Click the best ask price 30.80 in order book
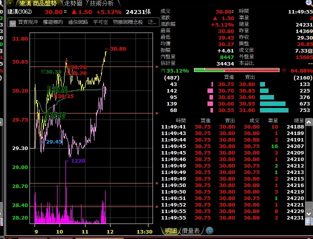Screen dimensions: 313x239 (247, 84)
